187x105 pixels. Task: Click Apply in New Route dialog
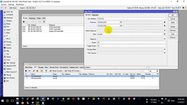coord(173,22)
